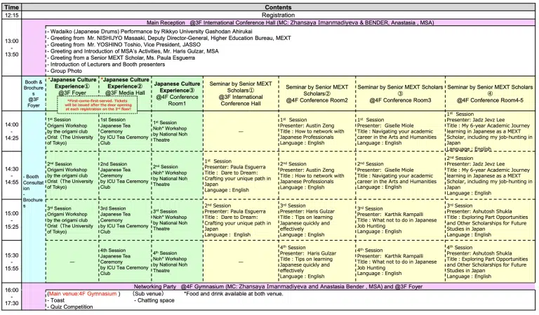Viewport: 539px width, 315px height.
Task: Click the Time column header
Action: point(12,7)
